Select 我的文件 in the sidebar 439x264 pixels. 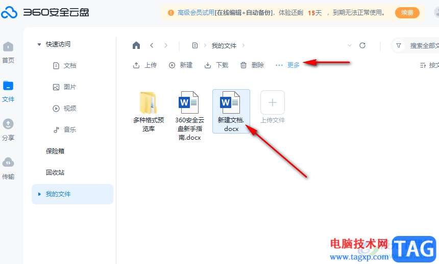(72, 194)
